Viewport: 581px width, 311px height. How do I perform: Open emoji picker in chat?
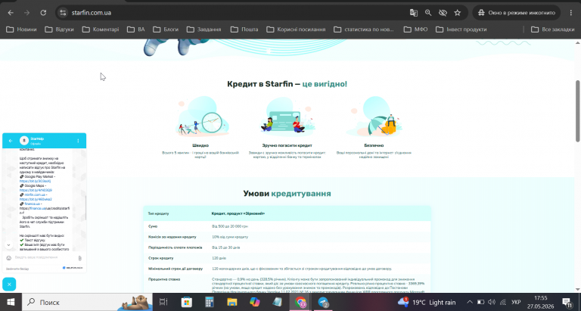(9, 257)
